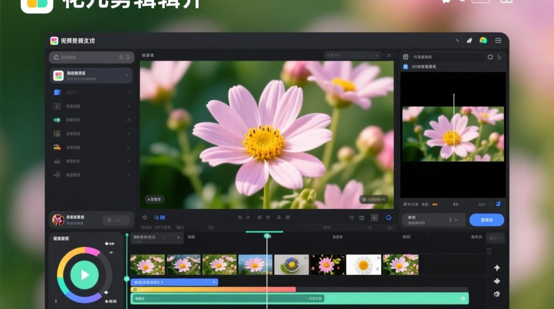Image resolution: width=554 pixels, height=309 pixels.
Task: Click the blue circle icon under the preview
Action: click(388, 218)
